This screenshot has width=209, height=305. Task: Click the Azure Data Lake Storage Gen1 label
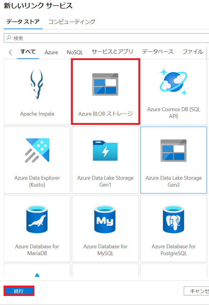pos(105,181)
